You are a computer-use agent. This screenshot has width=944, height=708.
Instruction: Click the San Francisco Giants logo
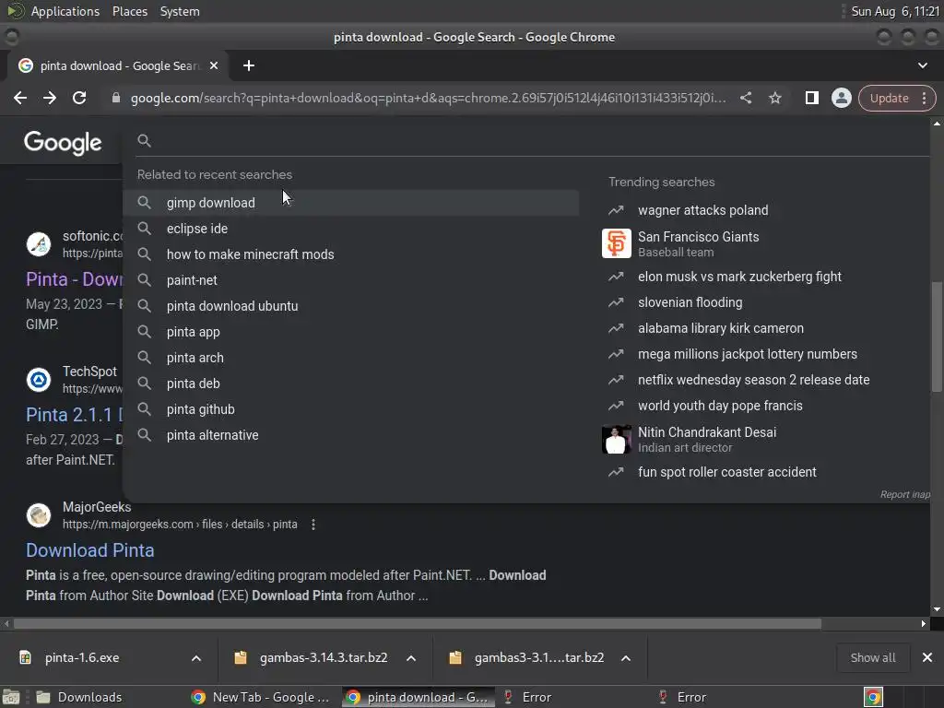pos(617,243)
